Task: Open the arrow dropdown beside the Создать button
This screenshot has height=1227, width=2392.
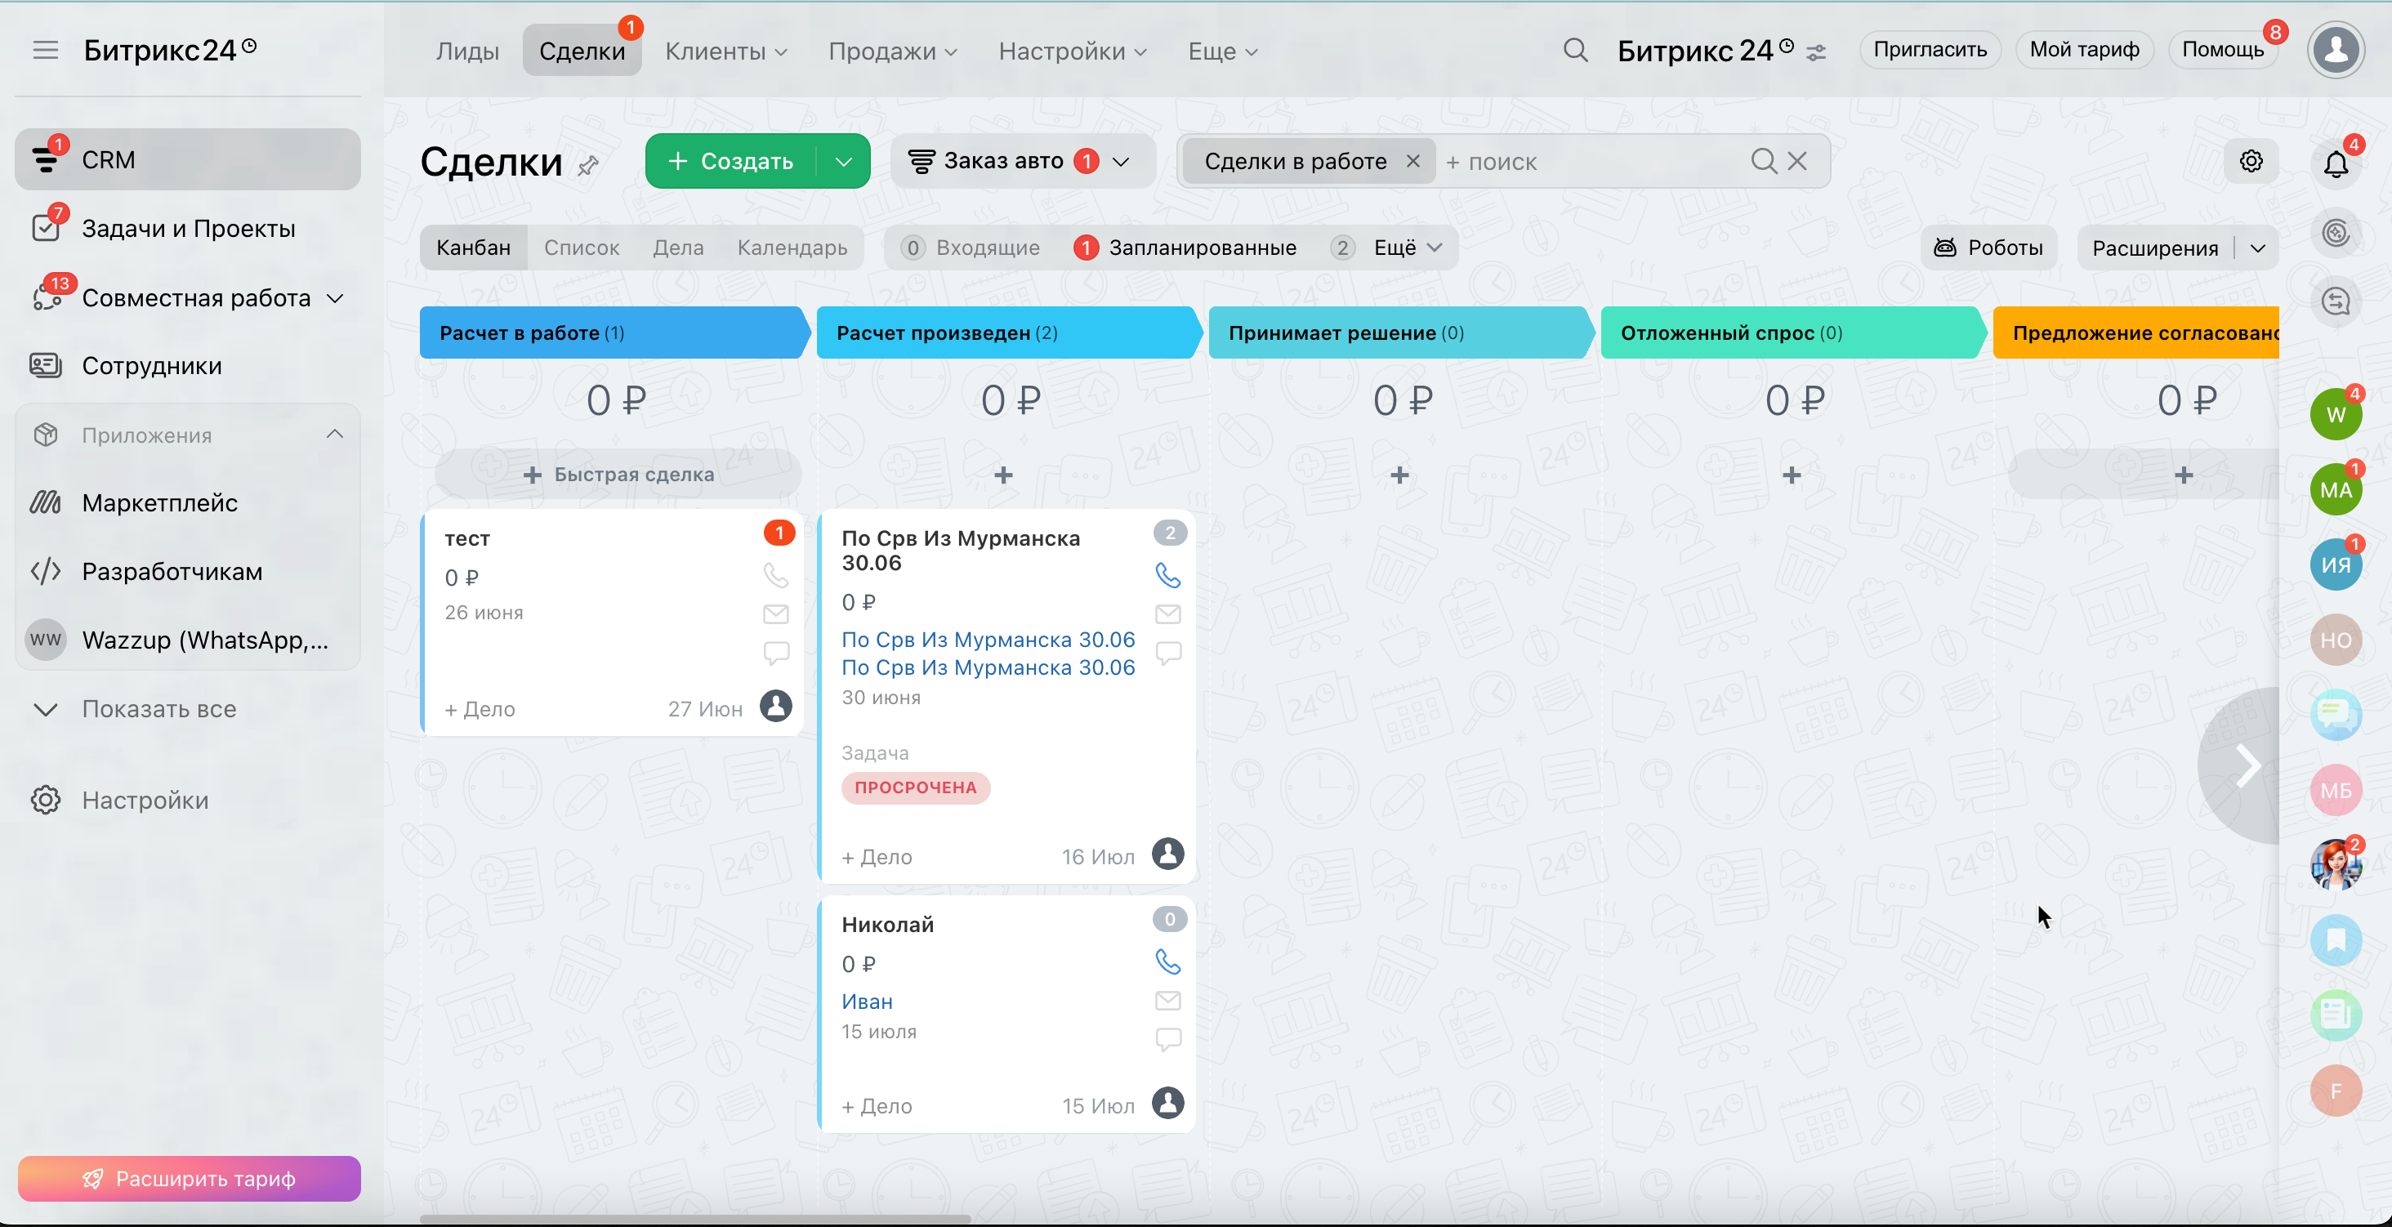Action: 843,162
